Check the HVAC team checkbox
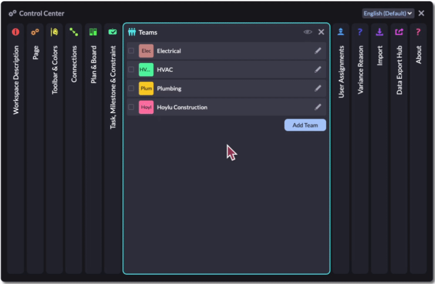The height and width of the screenshot is (284, 435). [x=131, y=69]
